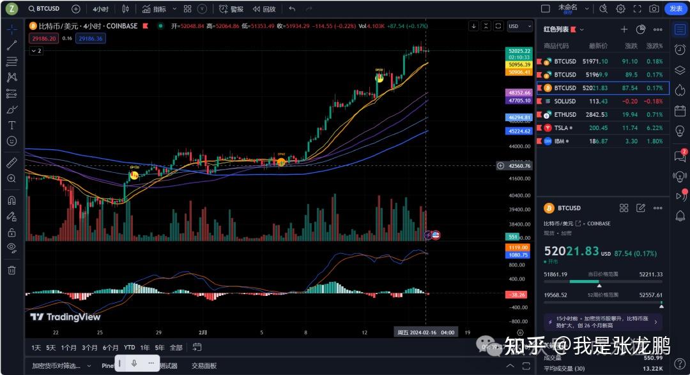690x375 pixels.
Task: Open the candlestick chart type selector
Action: pos(125,9)
